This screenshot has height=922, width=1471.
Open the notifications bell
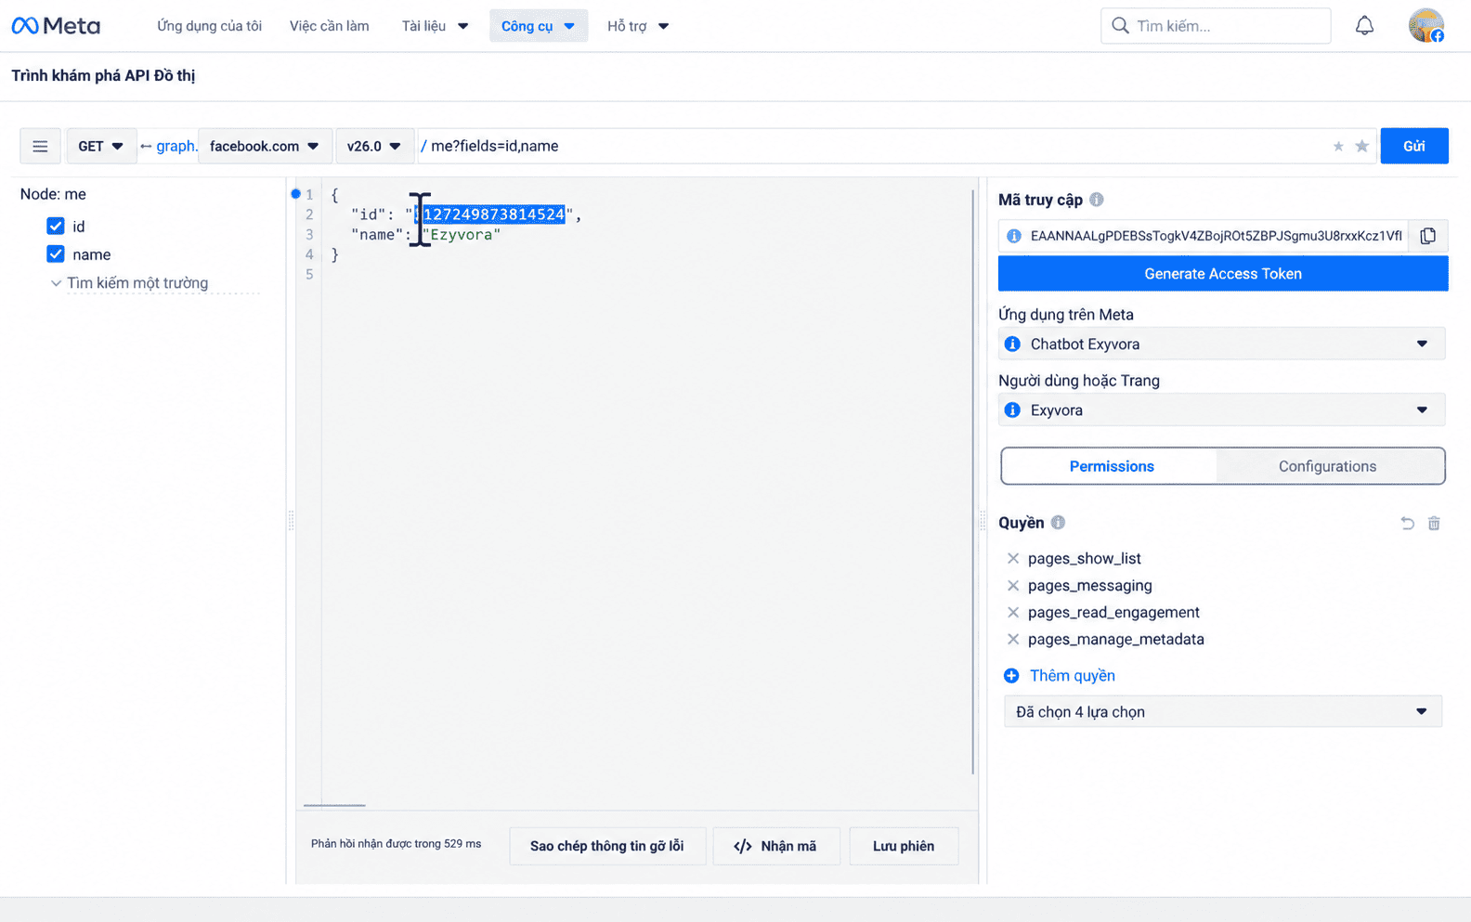coord(1364,26)
